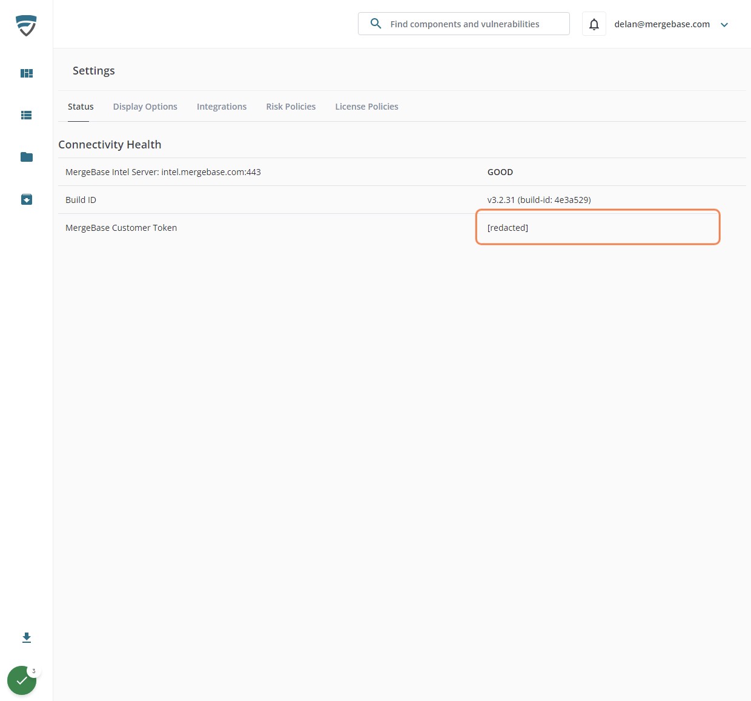Click the search magnifier icon

tap(375, 24)
